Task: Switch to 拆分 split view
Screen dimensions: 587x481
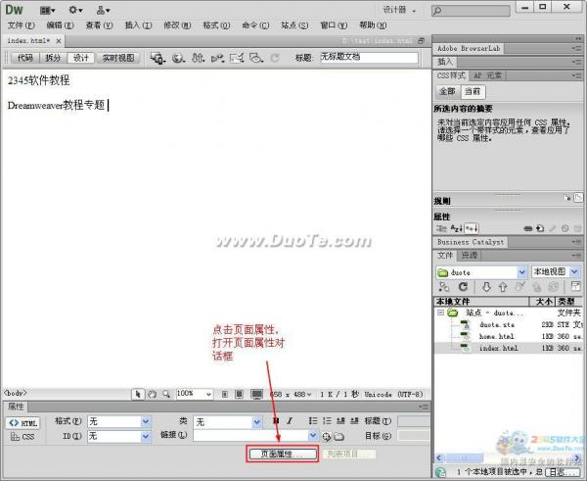Action: pos(53,58)
